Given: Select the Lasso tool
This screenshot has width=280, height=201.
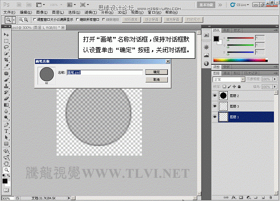Looking at the screenshot, I should 6,47.
